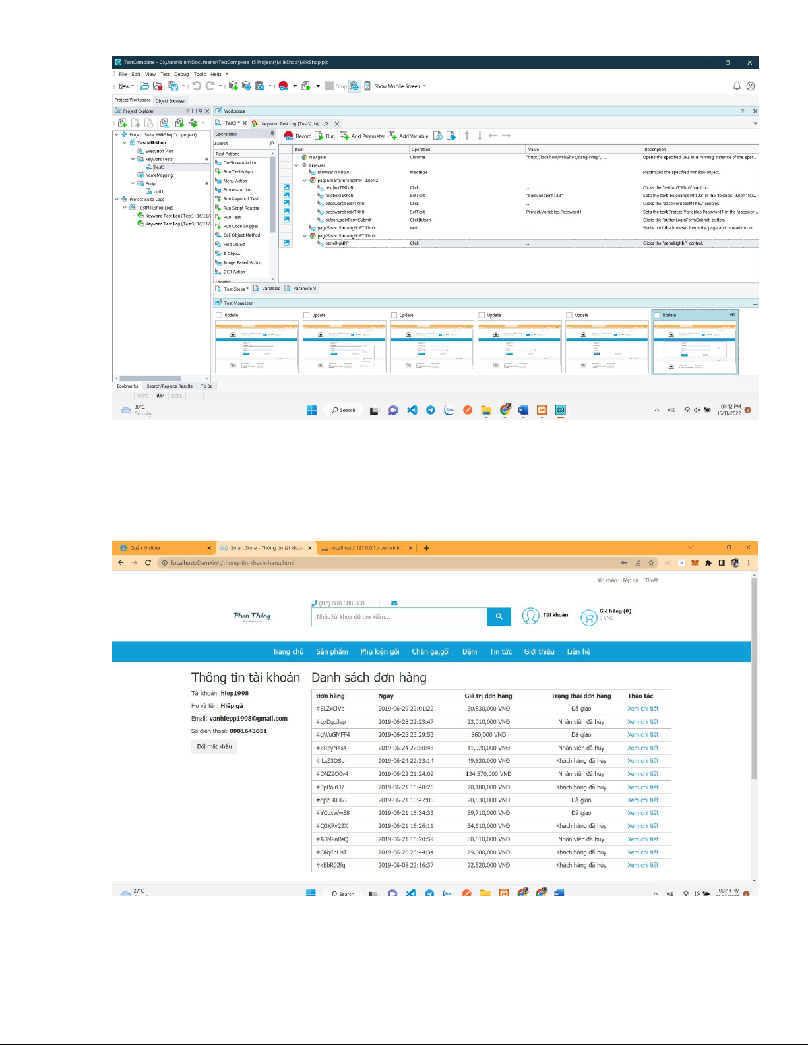The height and width of the screenshot is (1045, 808).
Task: Click the Show Mobile Screen phone icon
Action: [x=367, y=86]
